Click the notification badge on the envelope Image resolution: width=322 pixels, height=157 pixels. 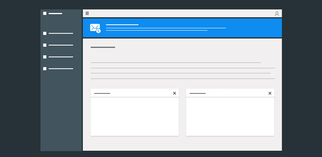pyautogui.click(x=98, y=31)
